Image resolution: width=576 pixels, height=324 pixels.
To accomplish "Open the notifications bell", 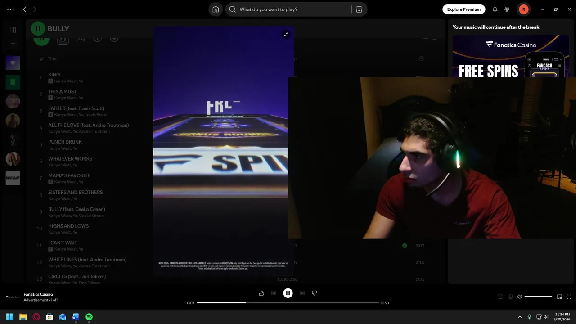I will click(x=495, y=9).
